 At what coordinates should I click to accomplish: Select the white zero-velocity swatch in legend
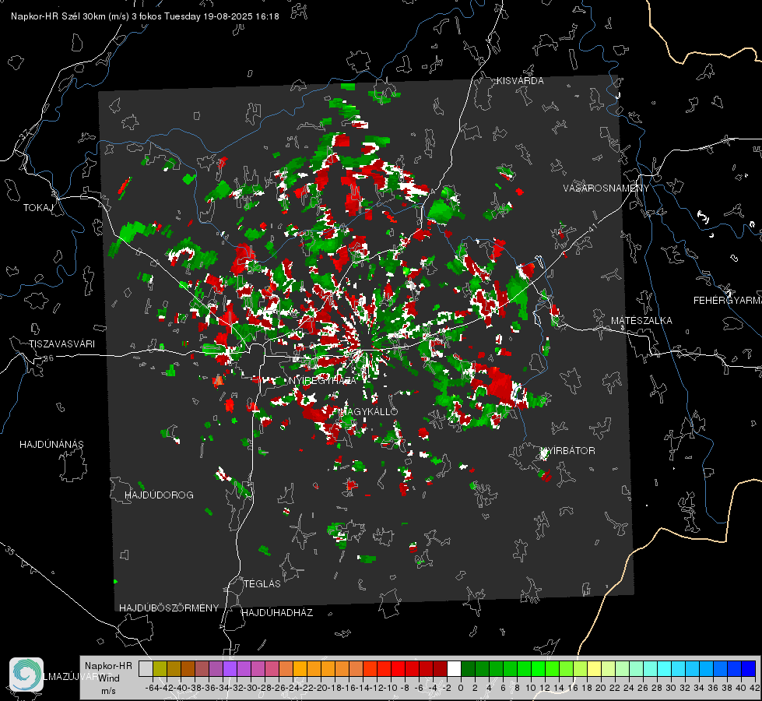(x=454, y=668)
